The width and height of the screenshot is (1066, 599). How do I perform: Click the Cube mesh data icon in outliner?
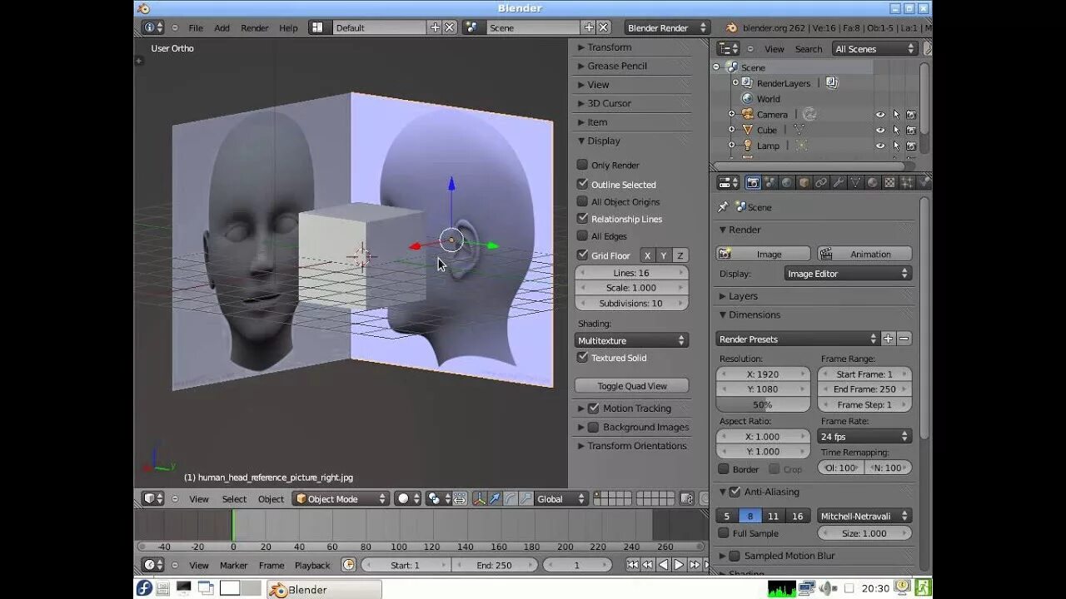(x=799, y=130)
